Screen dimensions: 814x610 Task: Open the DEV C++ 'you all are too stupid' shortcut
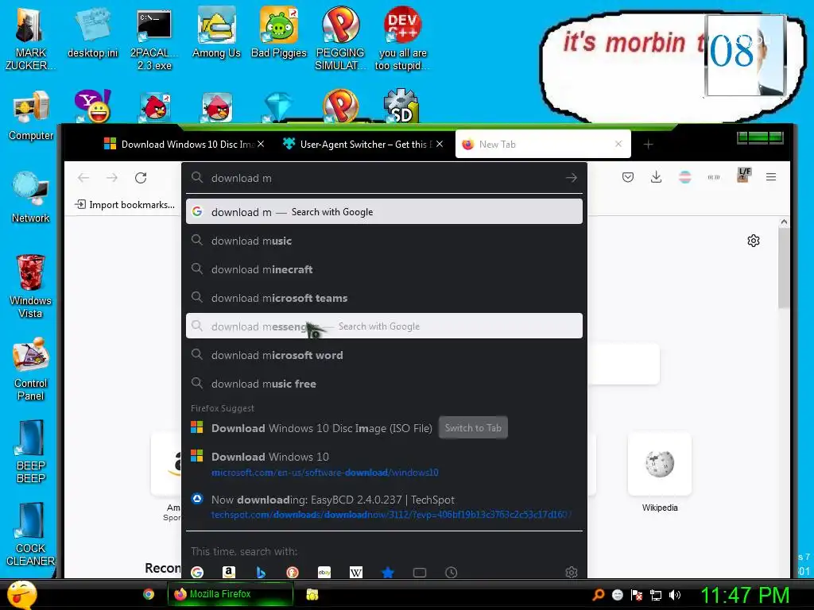(x=402, y=39)
